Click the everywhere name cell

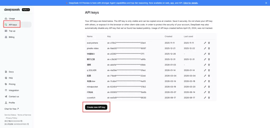tap(92, 43)
